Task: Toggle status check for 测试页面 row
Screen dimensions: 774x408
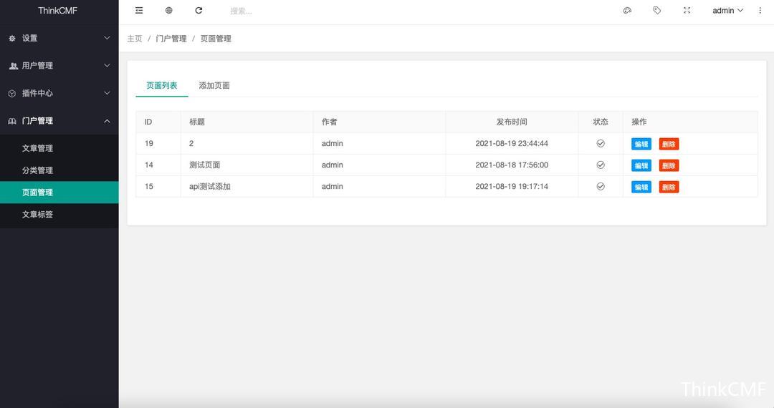Action: [x=601, y=165]
